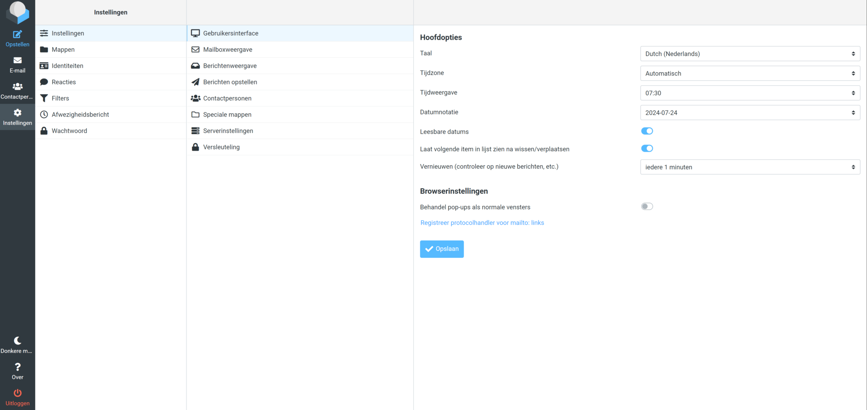
Task: Click the paper plane icon beside Berichten opstellen
Action: click(x=195, y=82)
